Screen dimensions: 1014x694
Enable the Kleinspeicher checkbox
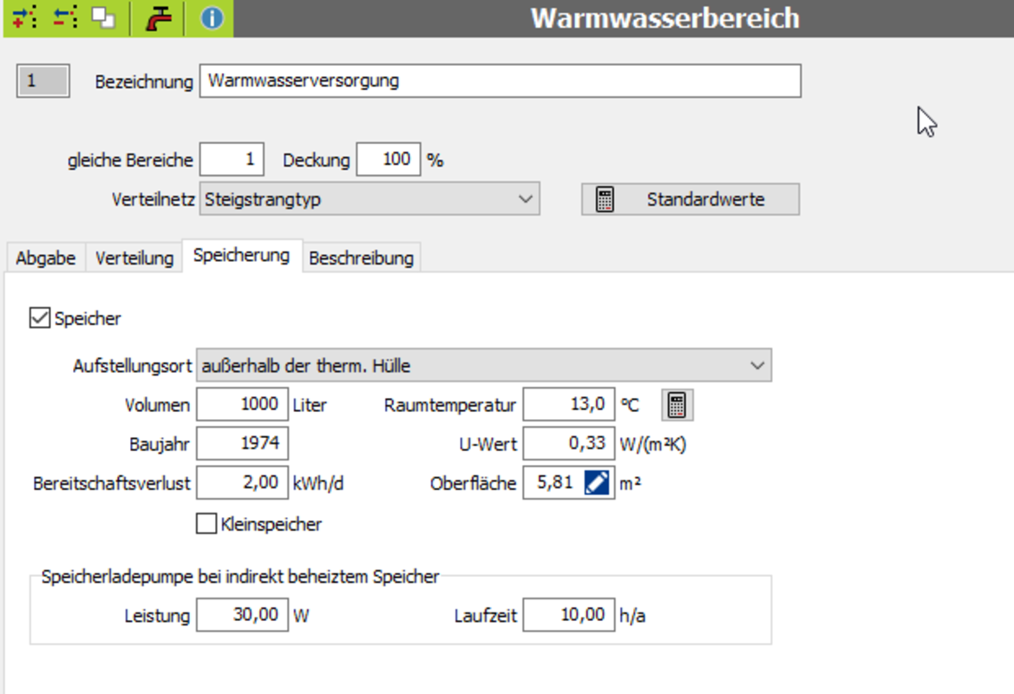pyautogui.click(x=206, y=524)
